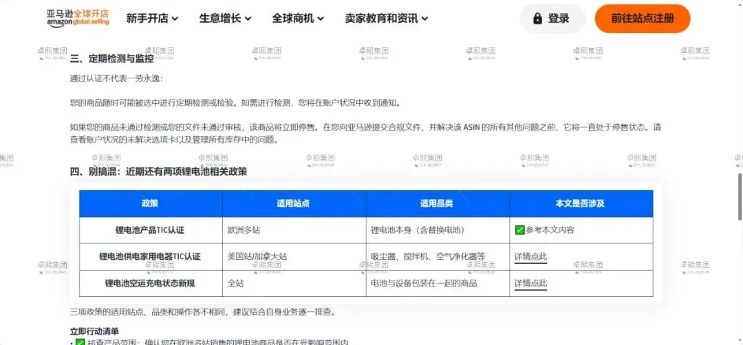Click the Amazon Global Selling logo
Screen dimensions: 743x345
(78, 19)
